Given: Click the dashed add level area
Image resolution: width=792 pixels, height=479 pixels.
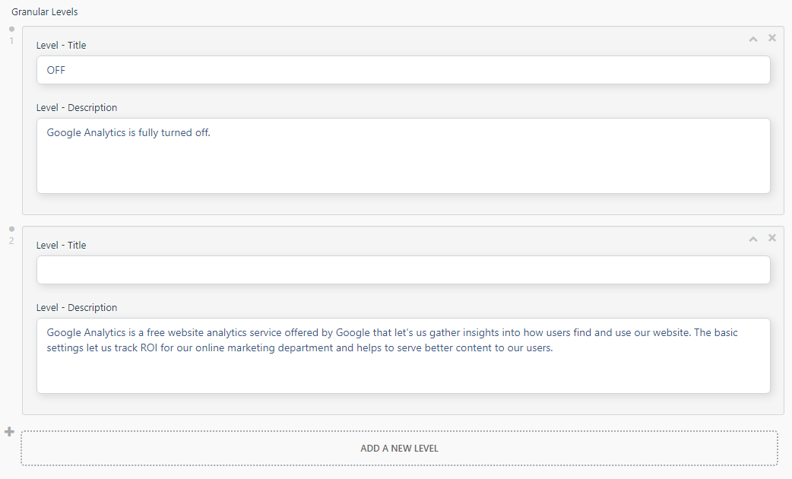Looking at the screenshot, I should click(398, 448).
